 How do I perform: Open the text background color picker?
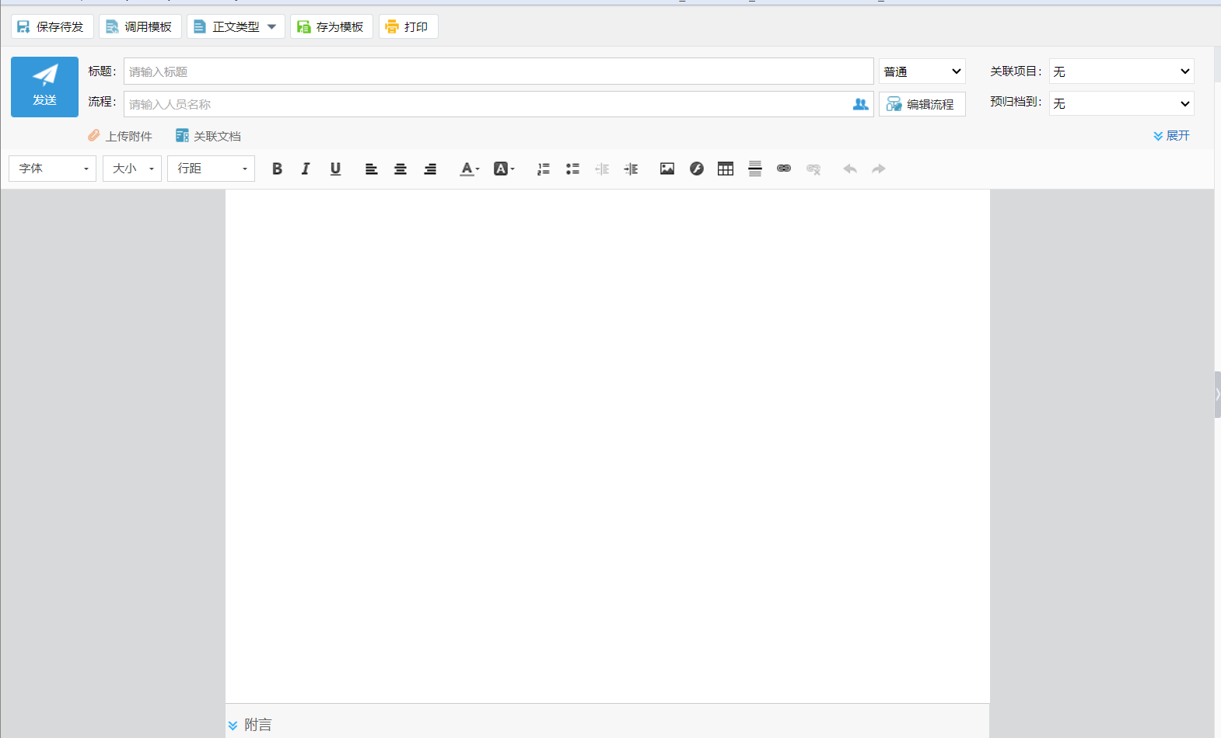point(504,169)
